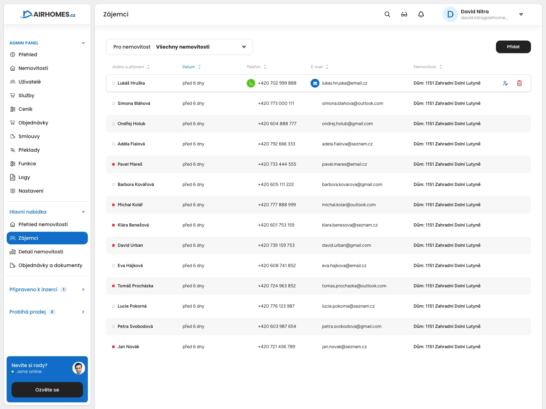This screenshot has height=409, width=546.
Task: Expand the David Nitra user menu arrow
Action: click(521, 14)
